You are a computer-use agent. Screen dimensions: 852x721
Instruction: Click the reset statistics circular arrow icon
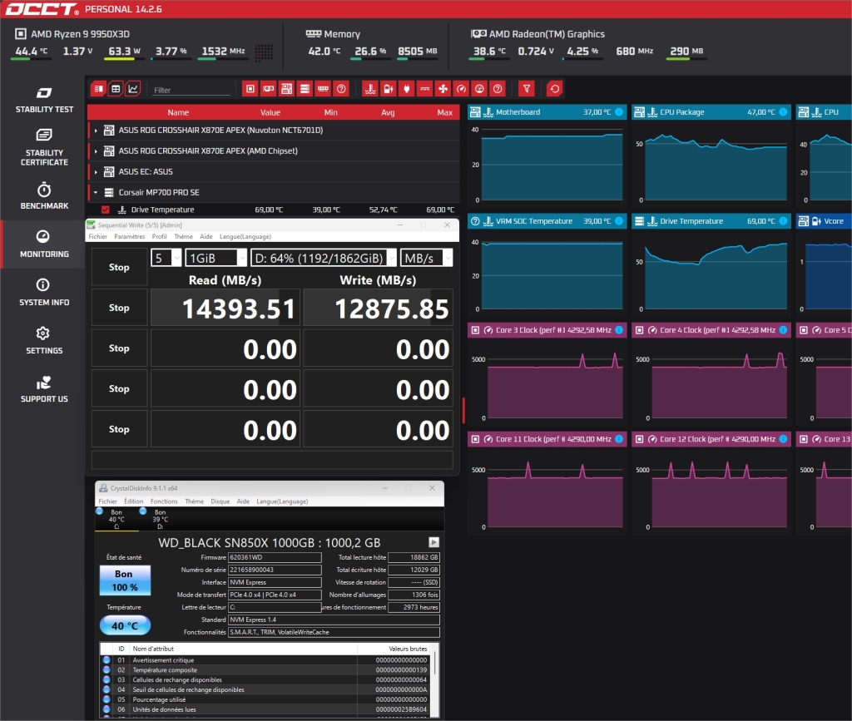click(x=555, y=88)
